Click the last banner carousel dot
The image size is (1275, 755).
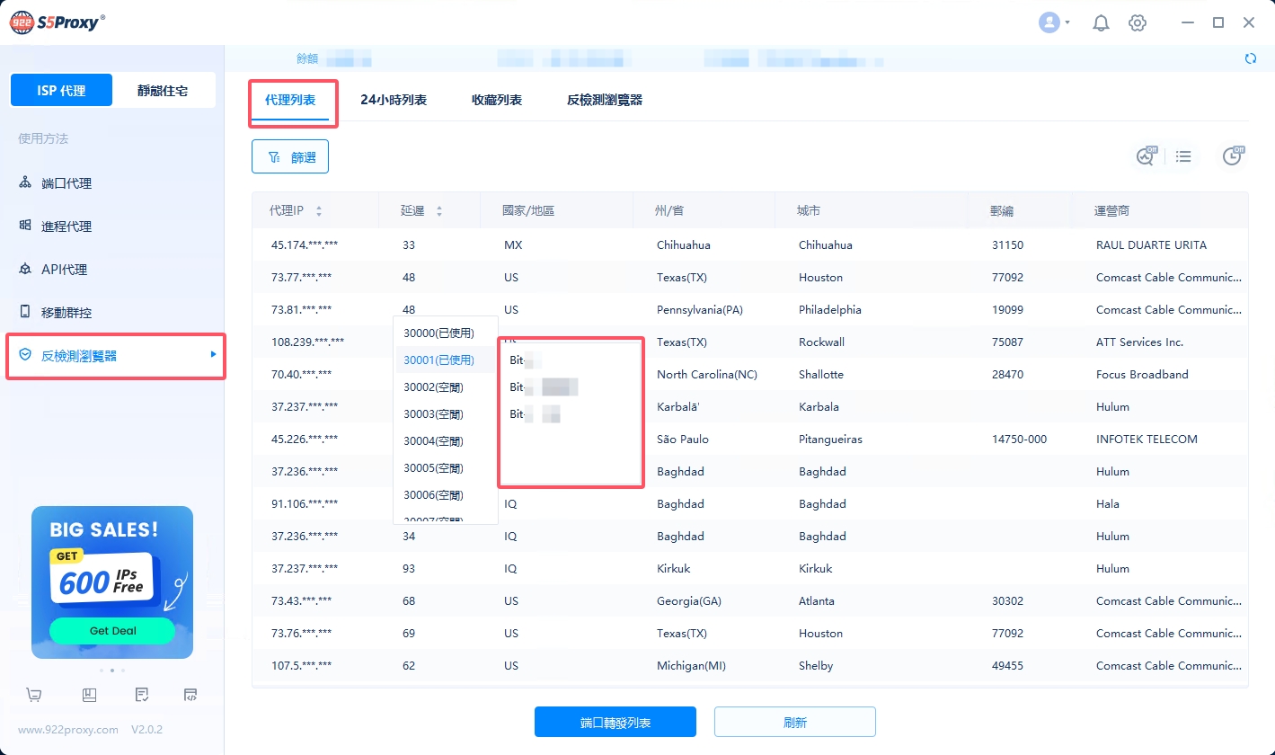tap(123, 671)
